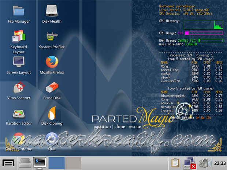Launch Disk Health from the desktop
This screenshot has height=170, width=227.
(52, 11)
